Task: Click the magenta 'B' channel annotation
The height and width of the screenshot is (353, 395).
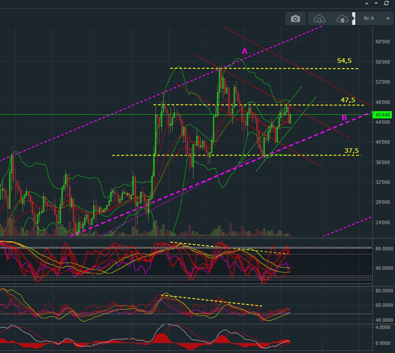Action: 344,118
